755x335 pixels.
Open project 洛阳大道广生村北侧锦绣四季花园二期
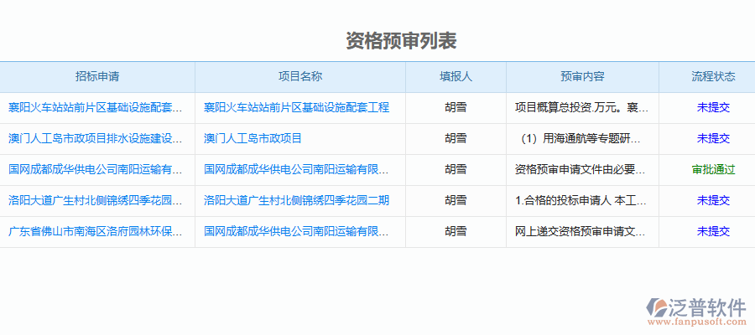click(x=296, y=200)
